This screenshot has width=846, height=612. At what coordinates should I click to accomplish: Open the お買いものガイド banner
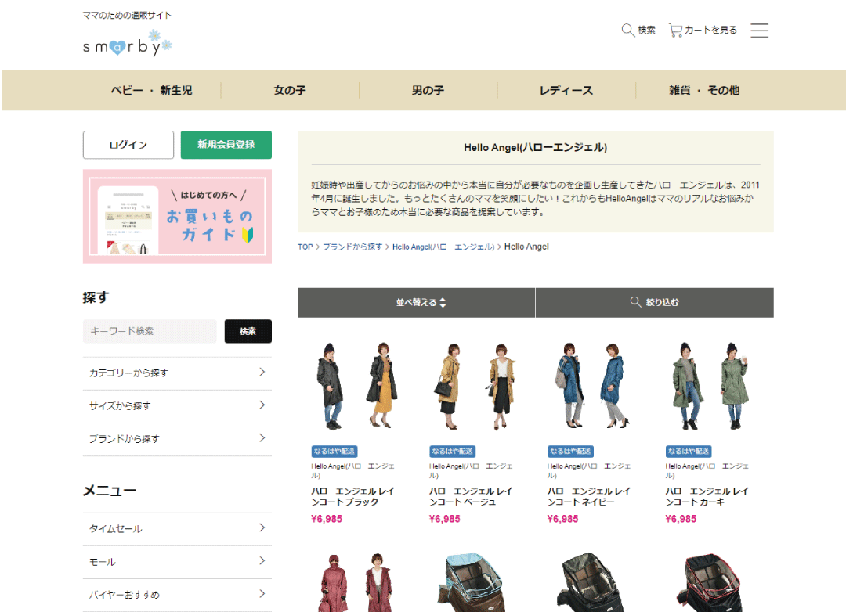(177, 216)
